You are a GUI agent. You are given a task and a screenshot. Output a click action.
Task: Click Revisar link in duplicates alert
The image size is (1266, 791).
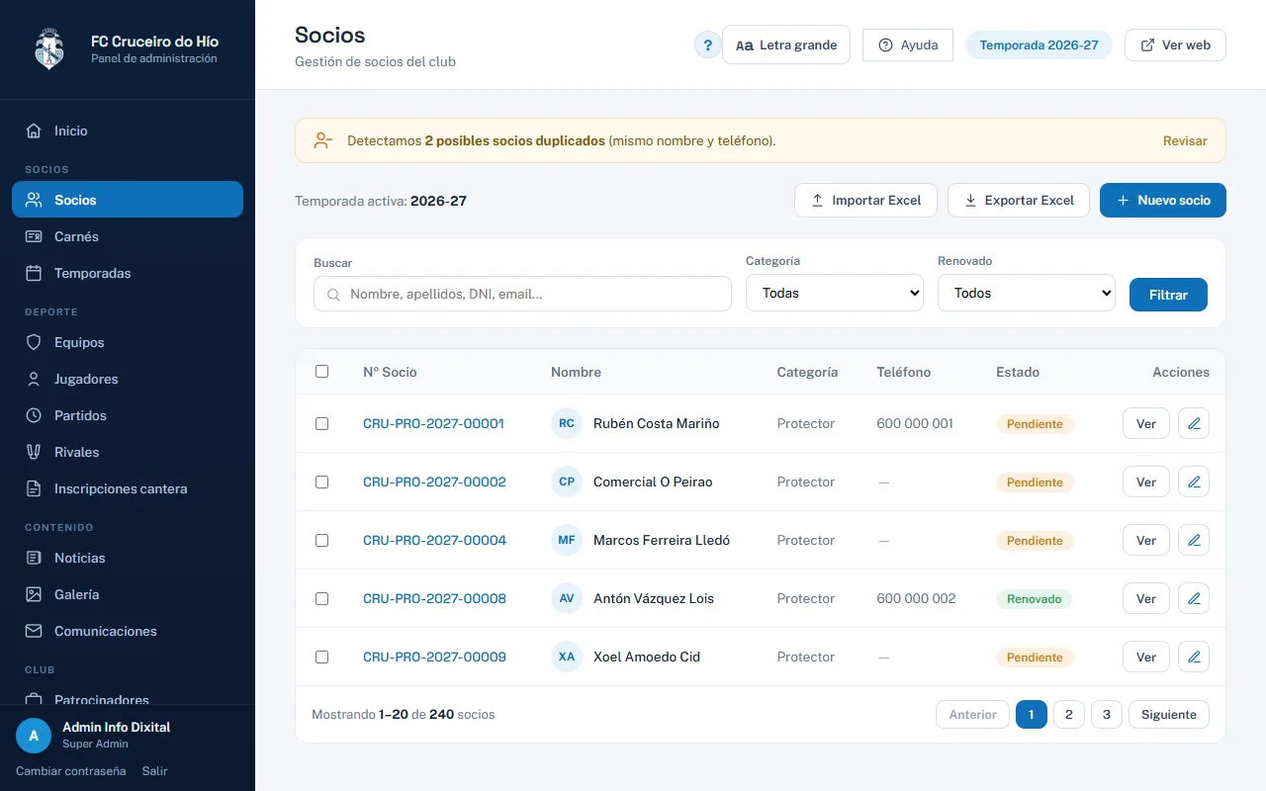[1185, 140]
